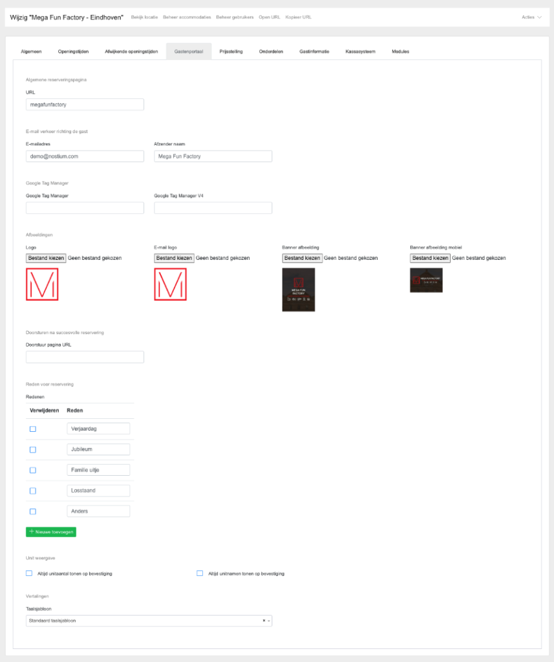Clear the Taalsjabloon selection with the x icon
This screenshot has width=554, height=662.
click(x=264, y=621)
